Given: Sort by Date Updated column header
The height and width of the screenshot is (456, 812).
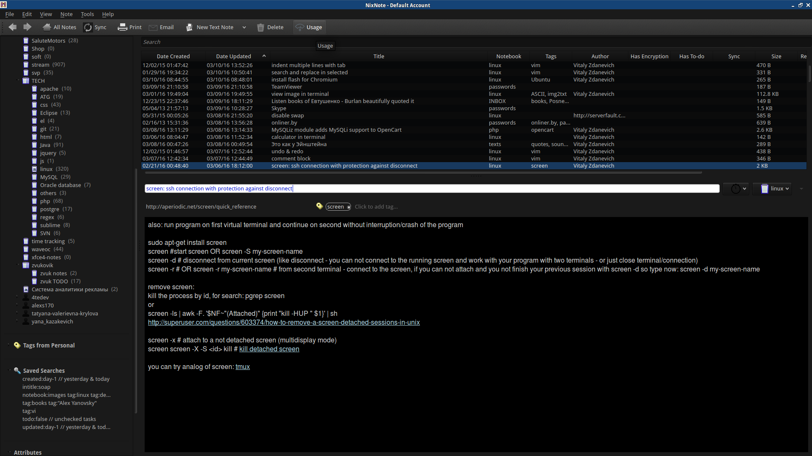Looking at the screenshot, I should click(x=233, y=56).
